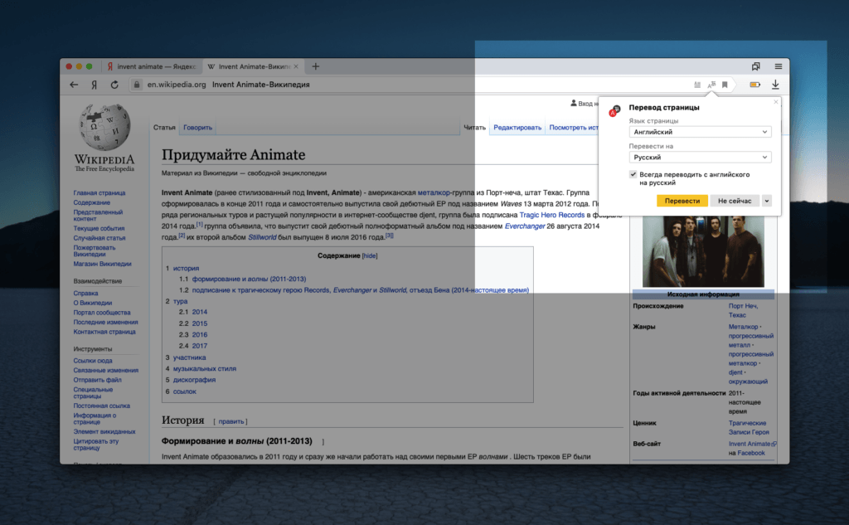
Task: Open the browser hamburger menu
Action: (x=778, y=66)
